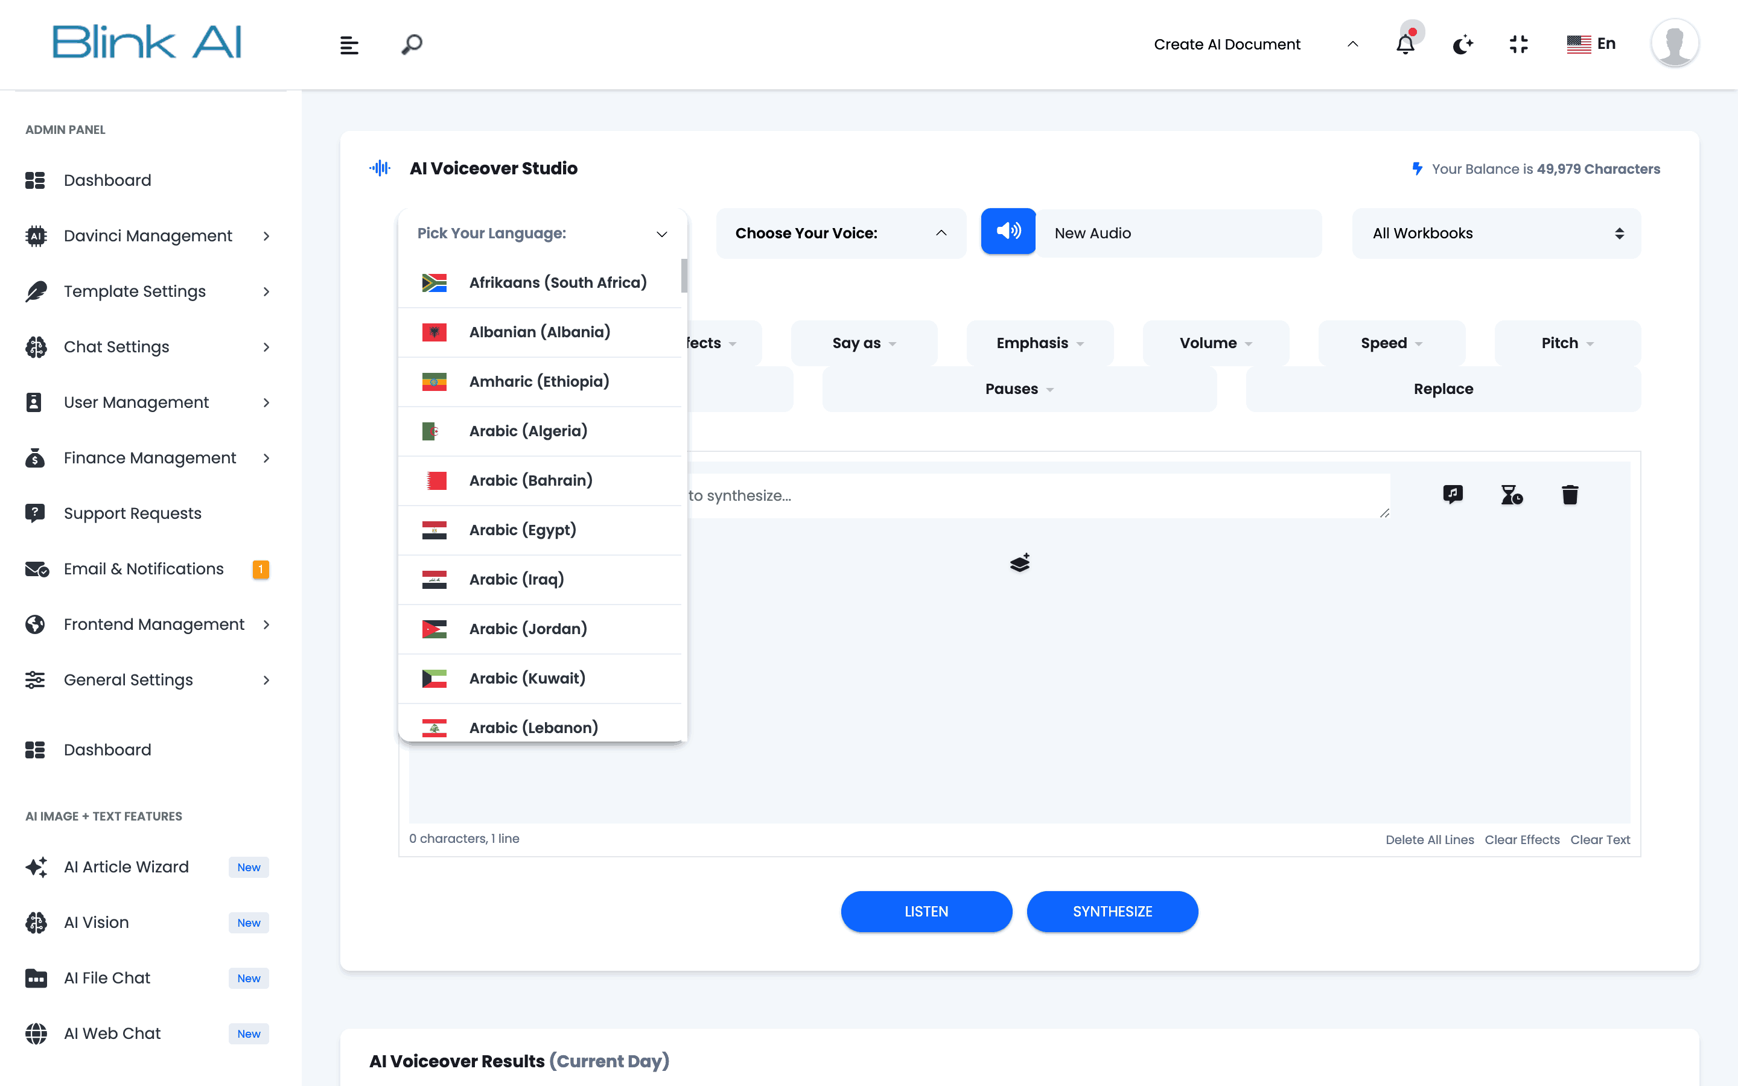Open the All Workbooks selector
The width and height of the screenshot is (1738, 1086).
[x=1496, y=233]
